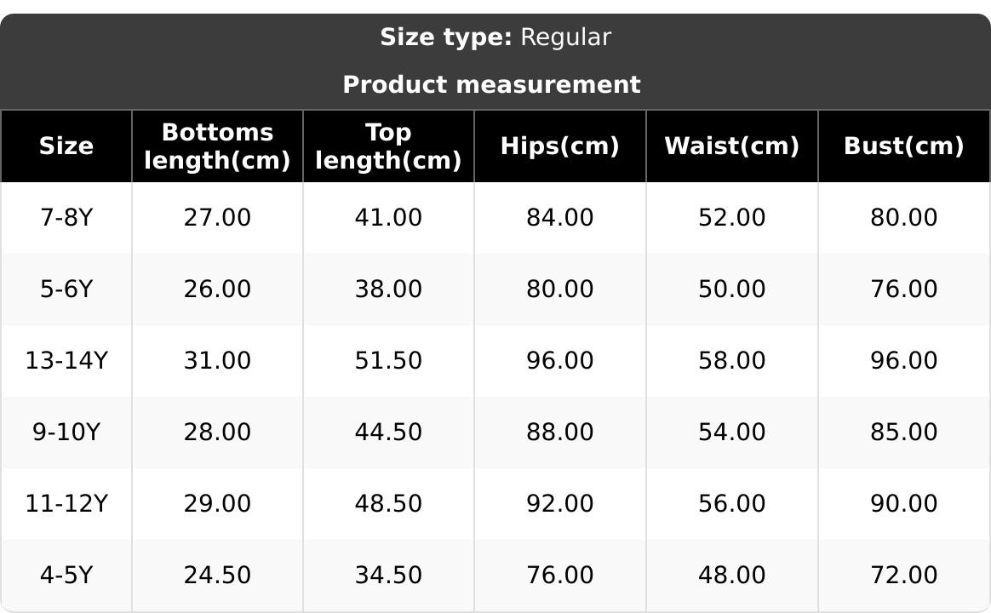Select the 56.00 waist cell
991x613 pixels.
tap(731, 504)
